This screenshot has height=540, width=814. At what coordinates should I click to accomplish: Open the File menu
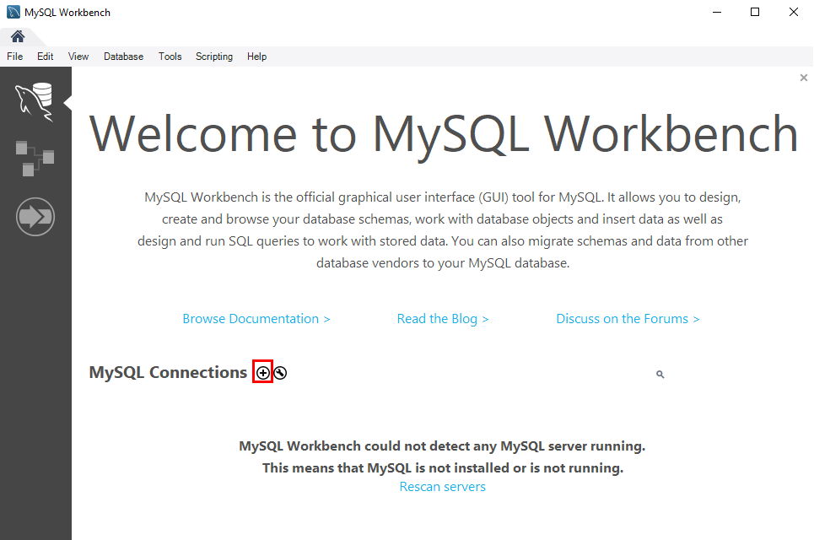click(14, 57)
